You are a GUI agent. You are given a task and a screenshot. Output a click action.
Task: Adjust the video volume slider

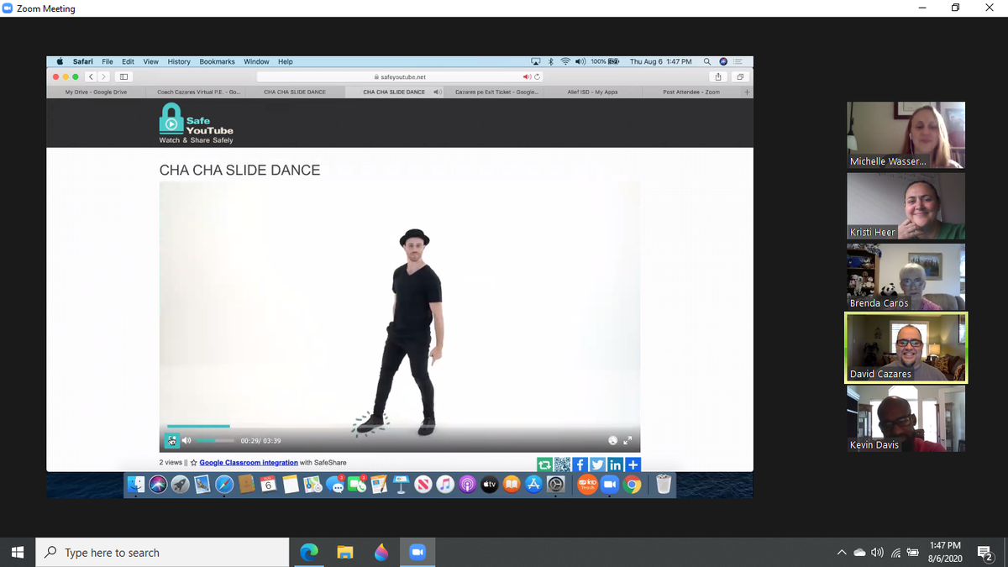[216, 440]
